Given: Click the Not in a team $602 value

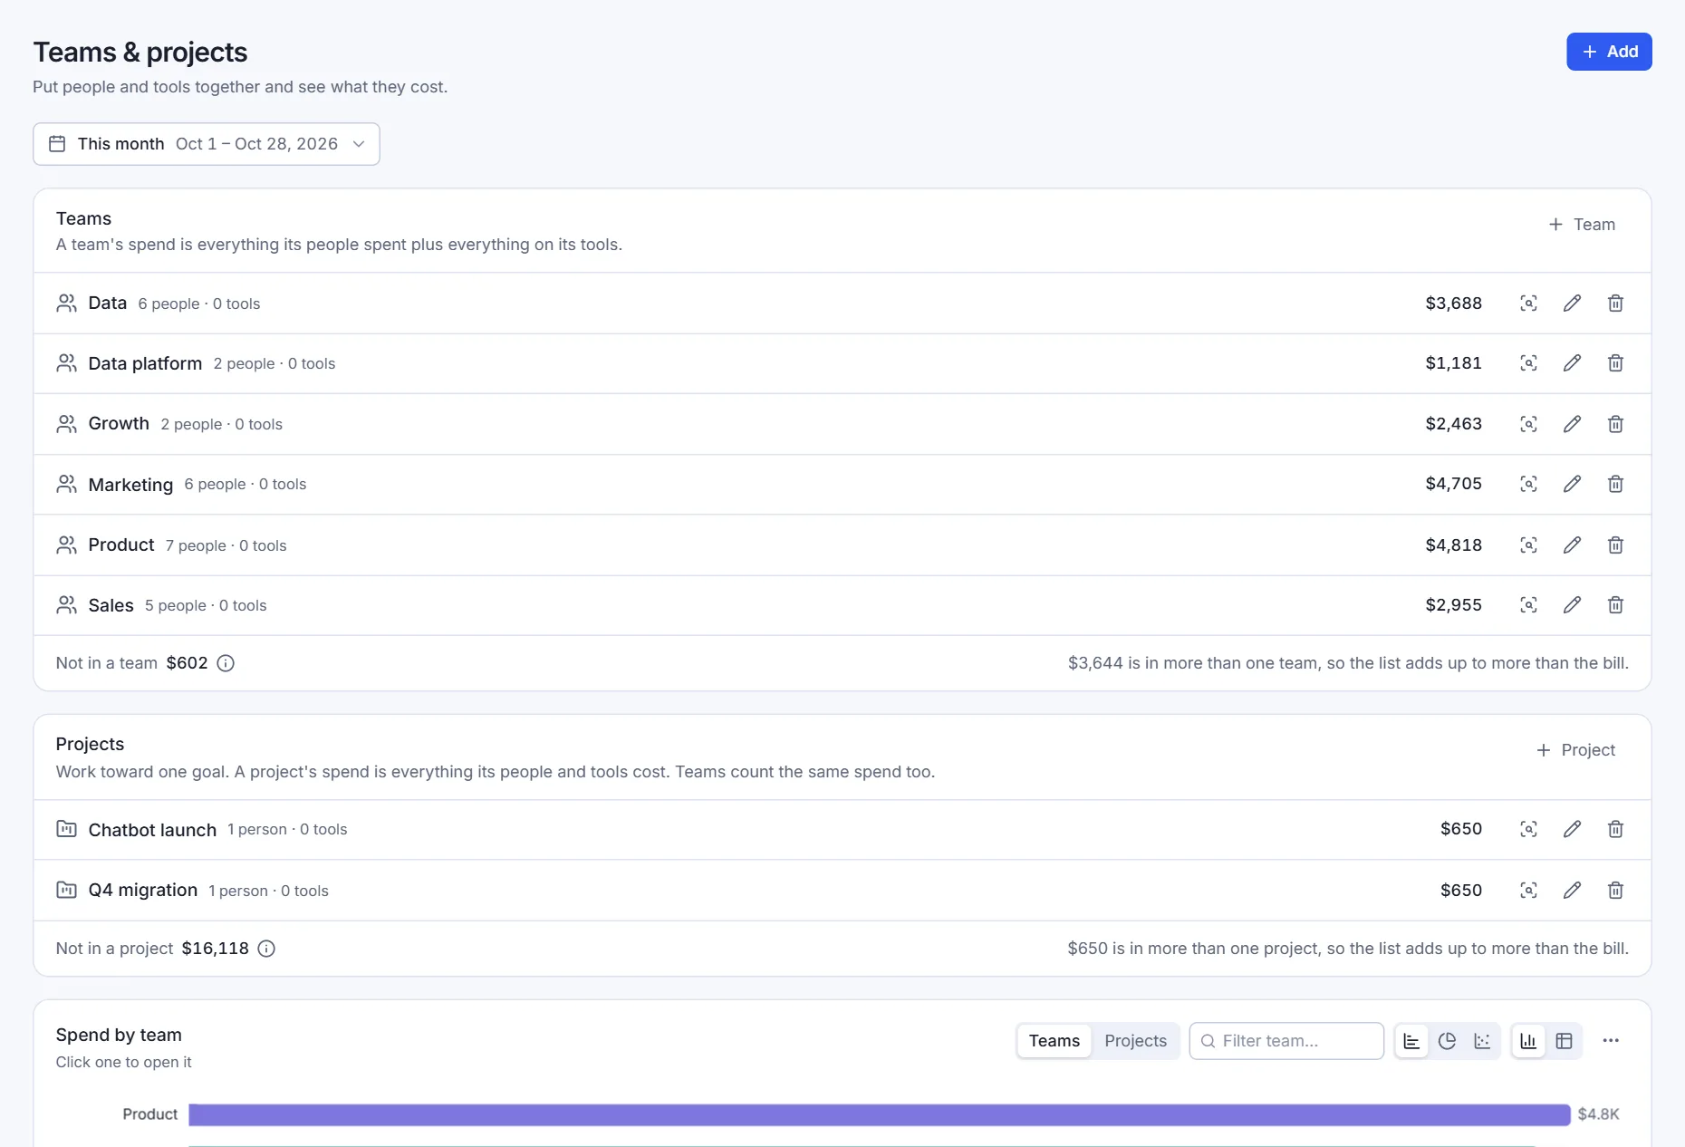Looking at the screenshot, I should pyautogui.click(x=187, y=663).
